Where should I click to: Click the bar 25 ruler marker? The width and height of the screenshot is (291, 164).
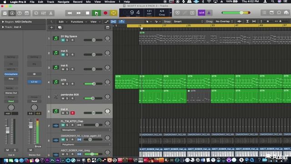point(189,26)
